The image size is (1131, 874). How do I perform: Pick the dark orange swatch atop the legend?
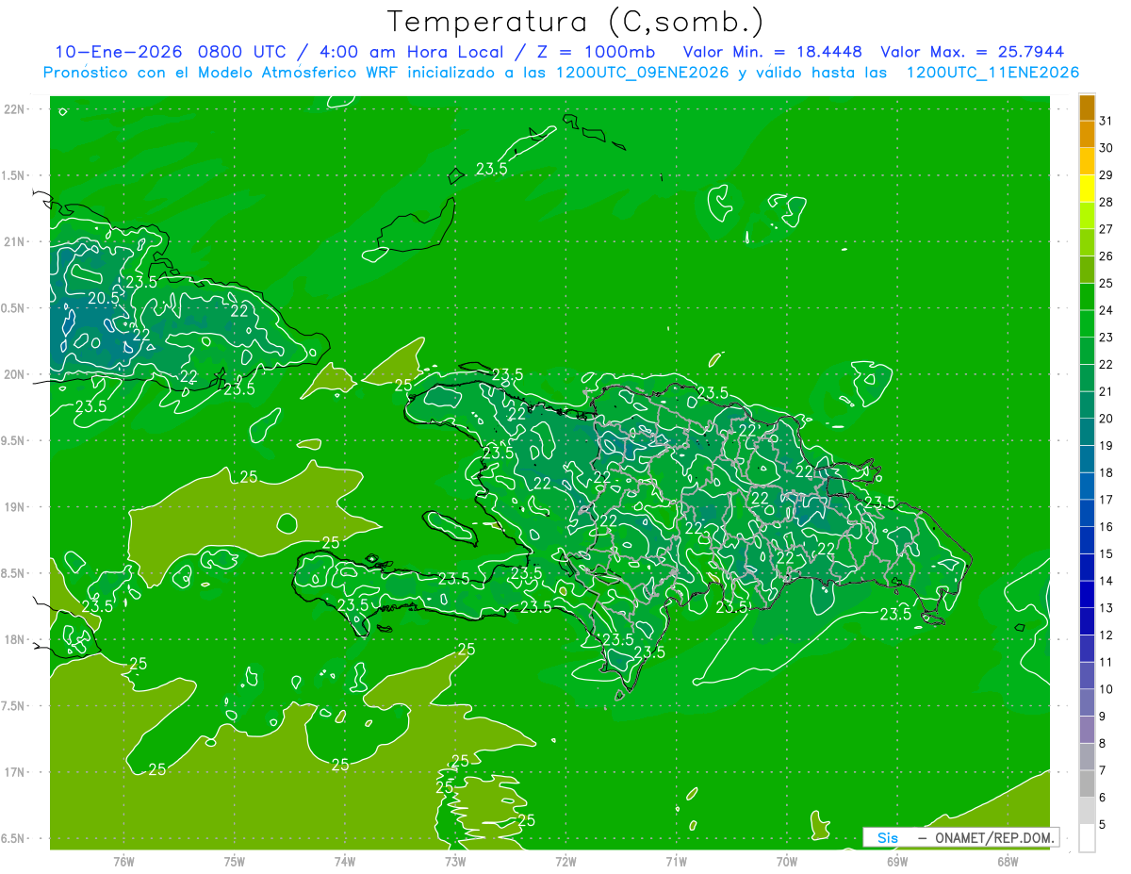tap(1087, 107)
